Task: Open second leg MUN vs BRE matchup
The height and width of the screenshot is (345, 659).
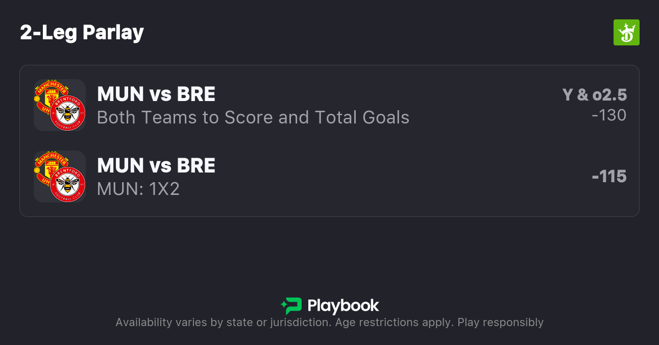Action: tap(156, 166)
